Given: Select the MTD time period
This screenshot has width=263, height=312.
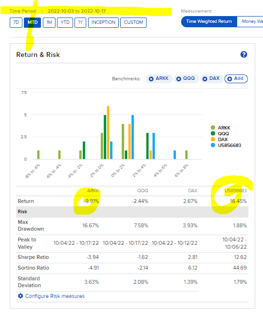Looking at the screenshot, I should (33, 22).
